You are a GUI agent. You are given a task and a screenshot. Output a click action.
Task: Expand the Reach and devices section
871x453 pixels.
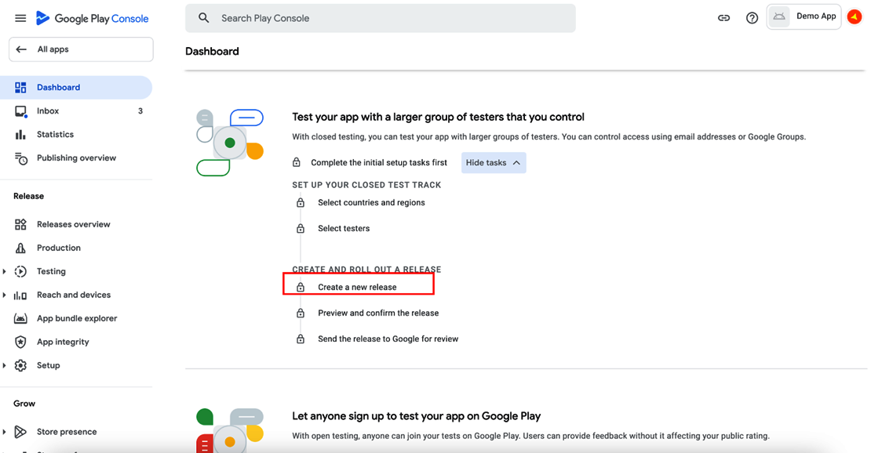(x=5, y=295)
